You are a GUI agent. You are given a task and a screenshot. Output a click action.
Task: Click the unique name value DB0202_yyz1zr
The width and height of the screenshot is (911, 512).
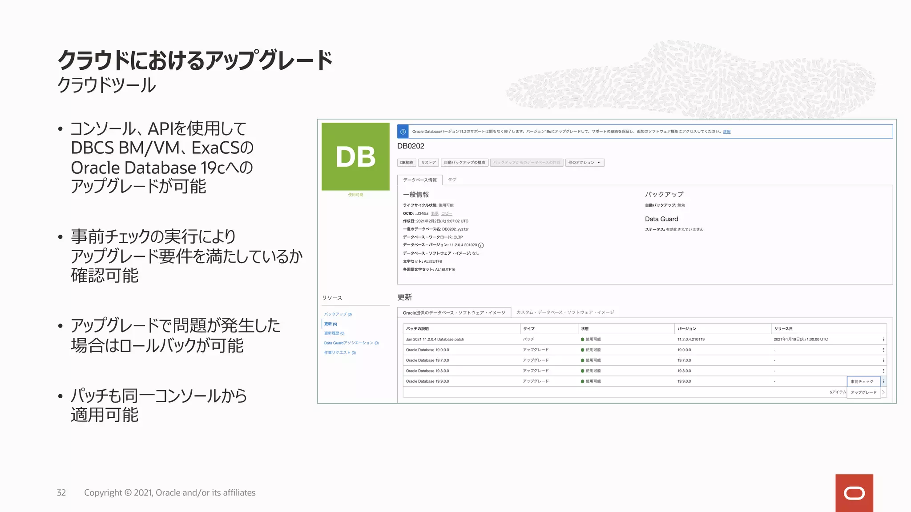[x=455, y=229]
